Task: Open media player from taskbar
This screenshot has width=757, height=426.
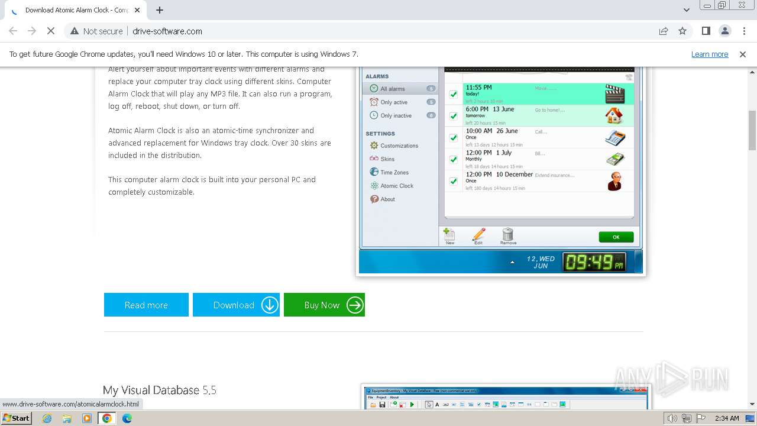Action: click(x=87, y=418)
